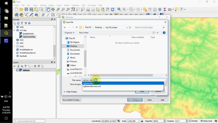Expand the WMS browser node
This screenshot has height=123, width=218.
click(14, 27)
